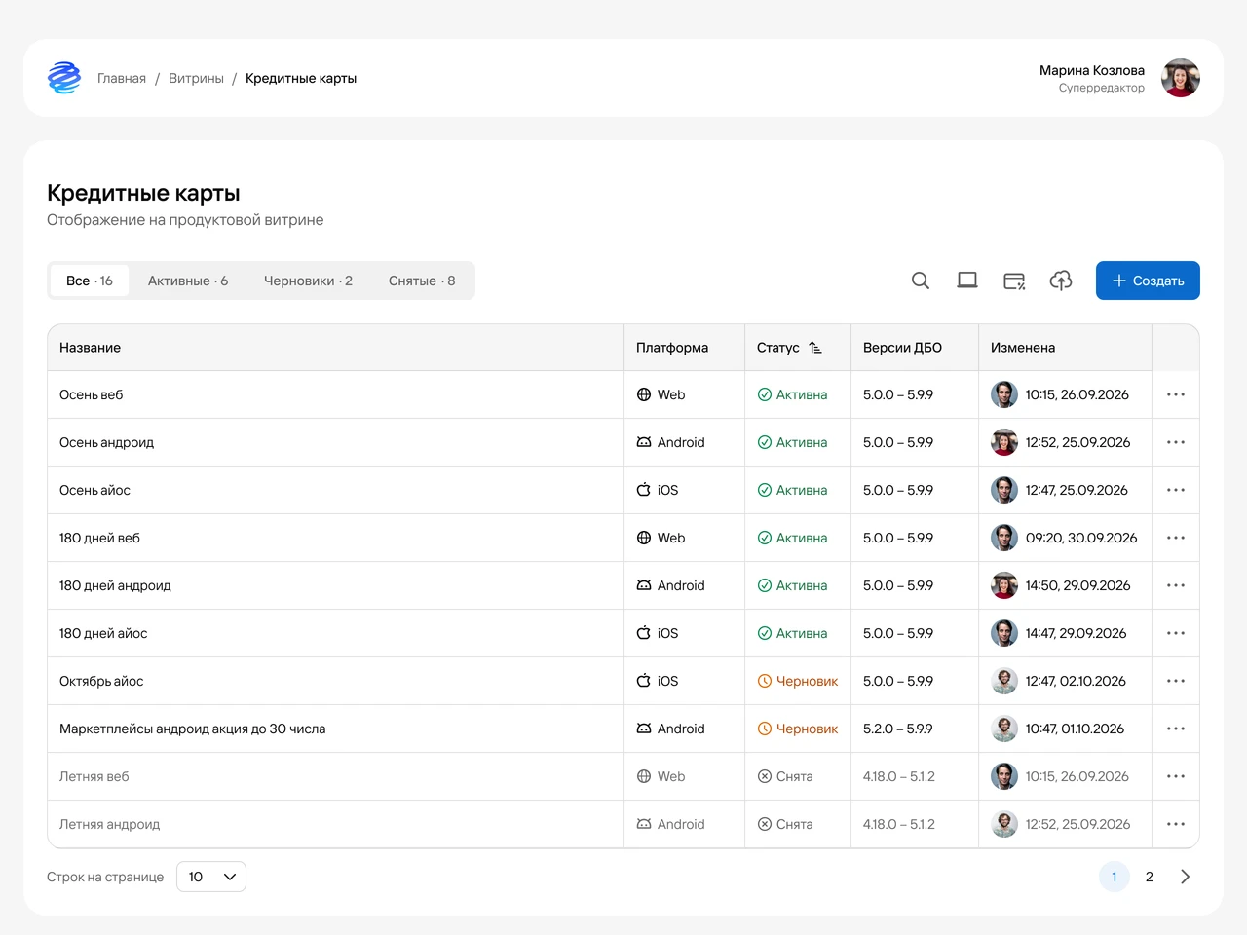Open three-dot menu for Осень веб
This screenshot has height=935, width=1247.
(1176, 394)
